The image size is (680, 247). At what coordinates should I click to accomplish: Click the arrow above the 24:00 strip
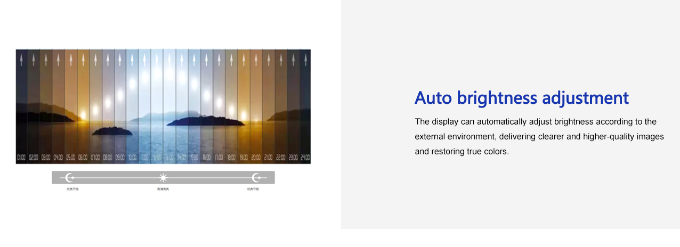pyautogui.click(x=305, y=59)
